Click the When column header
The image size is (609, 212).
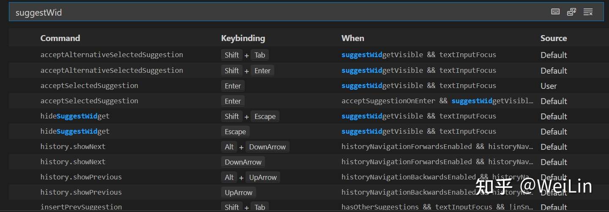353,38
